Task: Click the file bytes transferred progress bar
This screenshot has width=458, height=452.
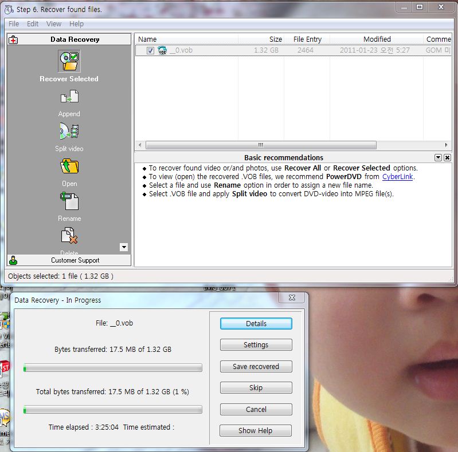Action: click(113, 368)
